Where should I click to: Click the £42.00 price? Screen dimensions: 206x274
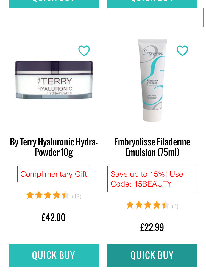click(x=54, y=218)
